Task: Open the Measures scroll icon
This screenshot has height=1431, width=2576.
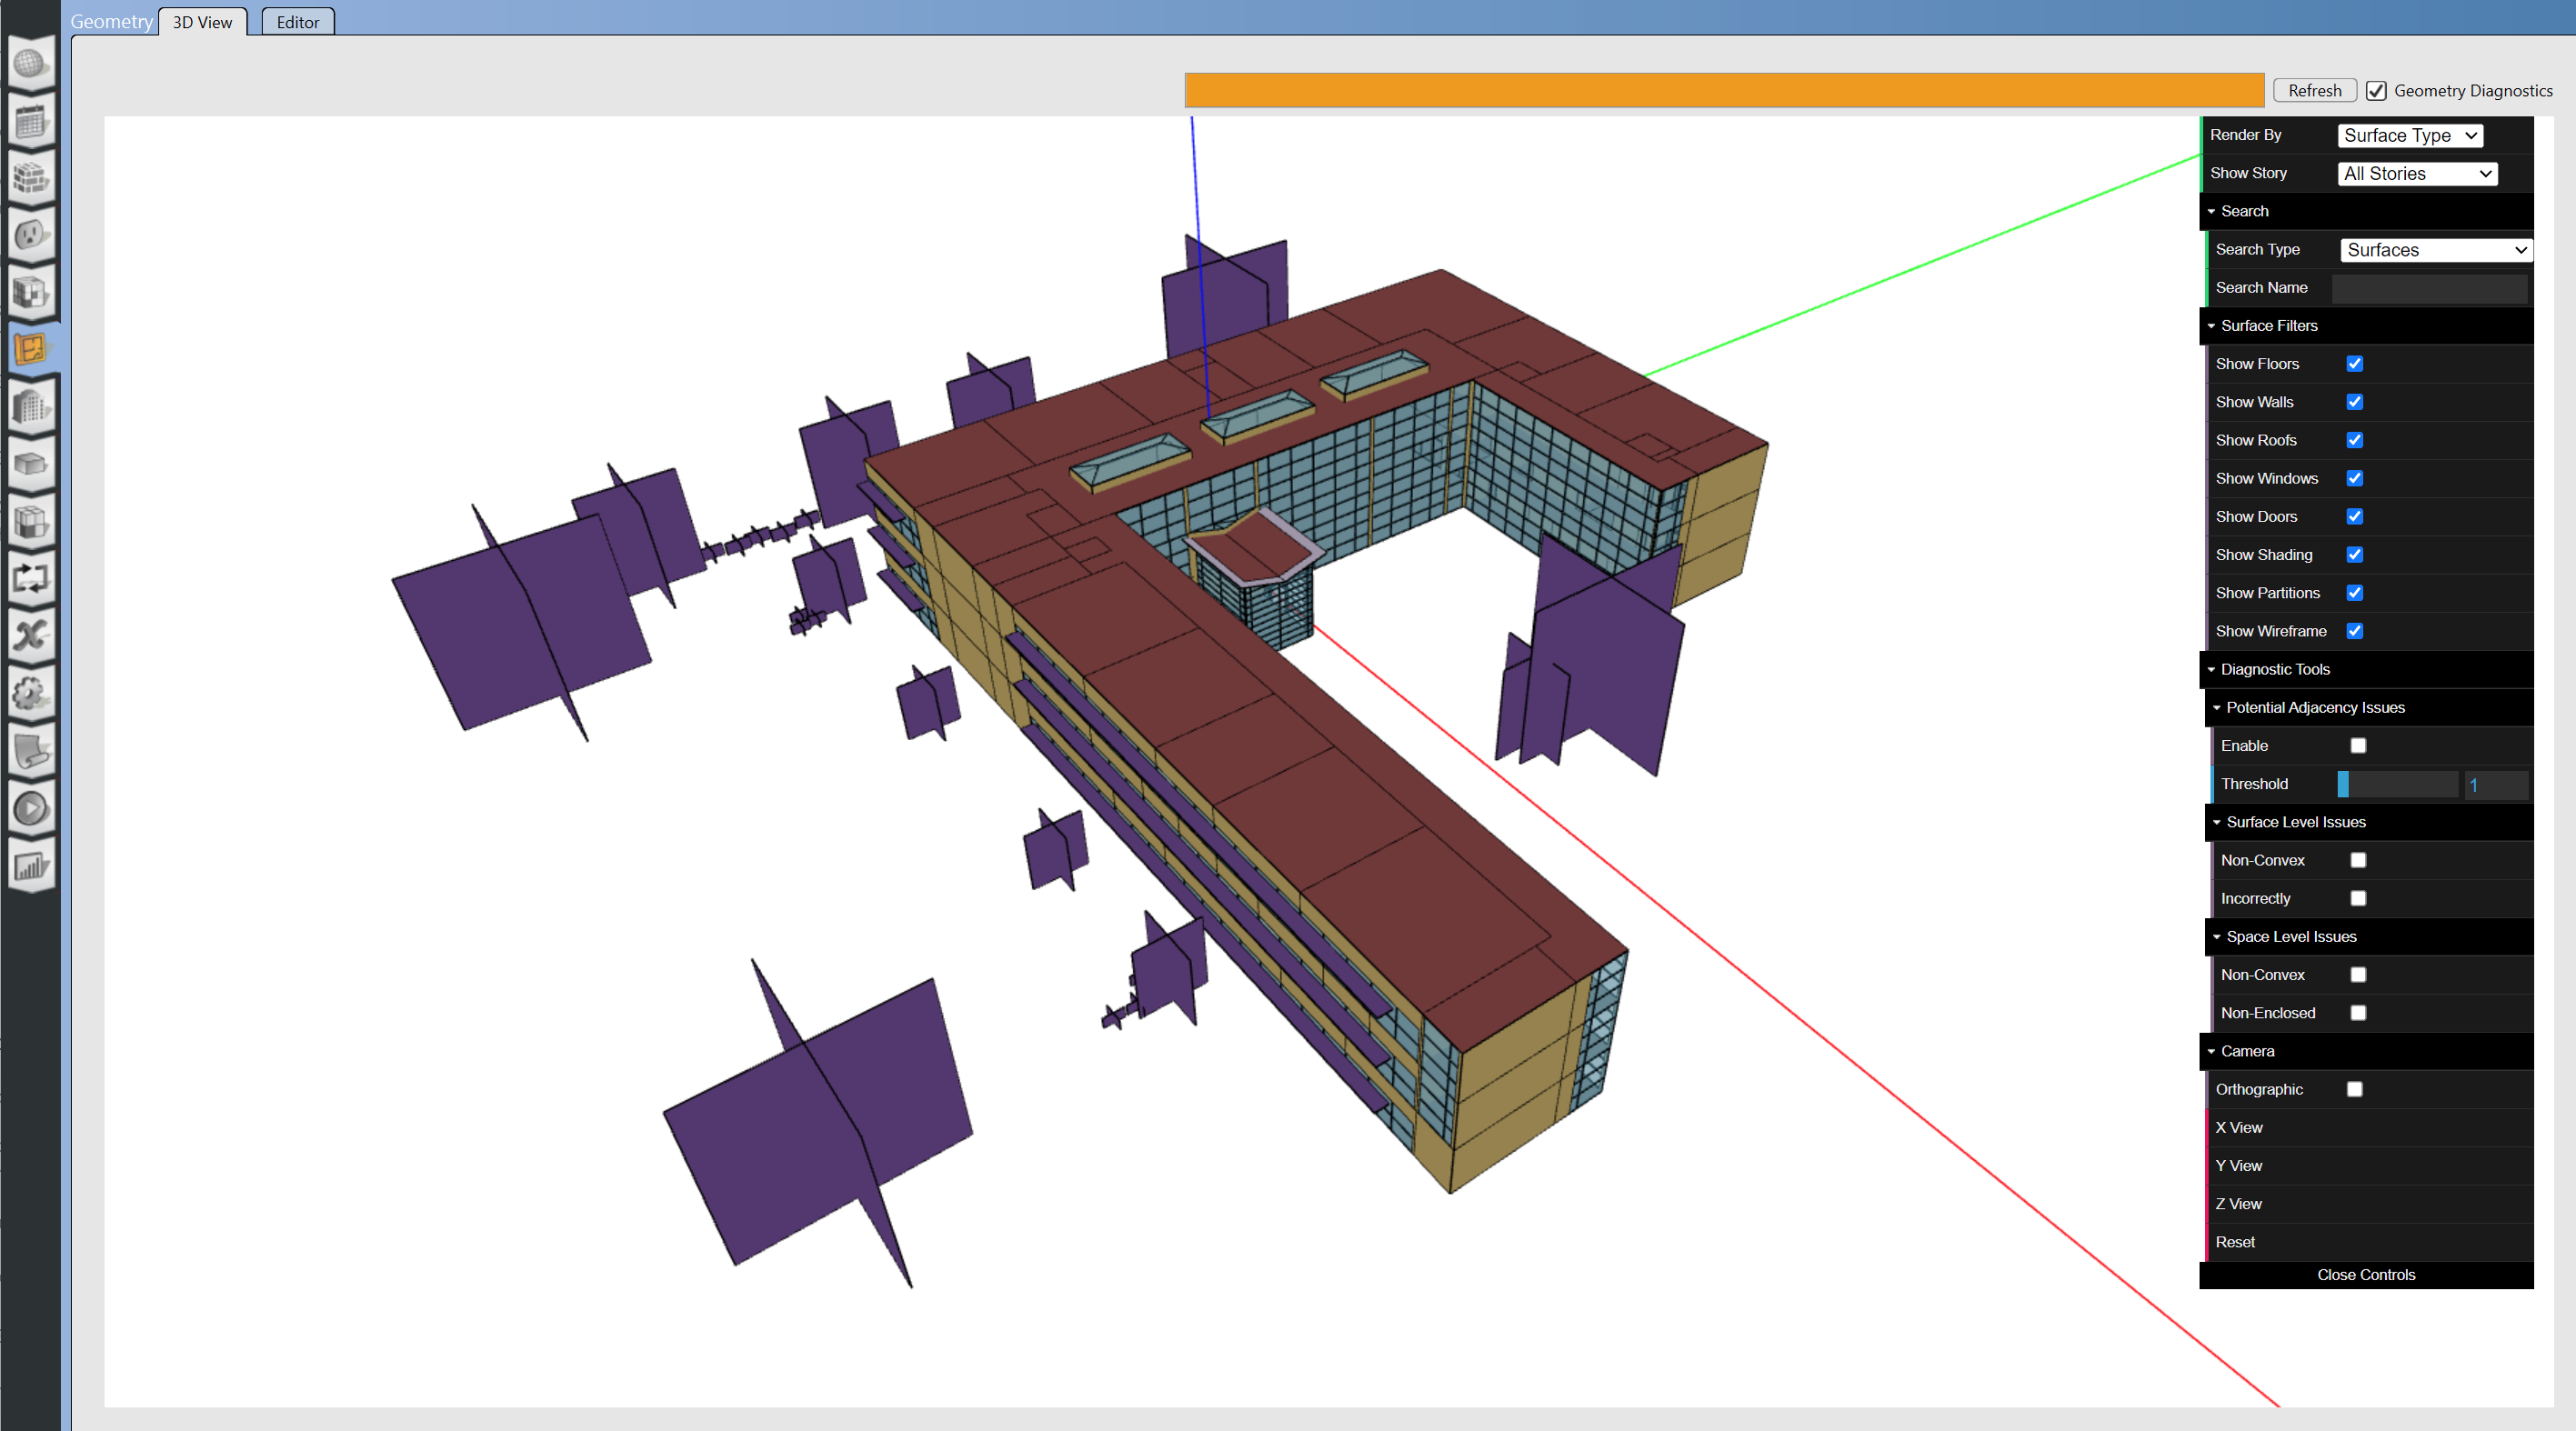Action: click(30, 750)
